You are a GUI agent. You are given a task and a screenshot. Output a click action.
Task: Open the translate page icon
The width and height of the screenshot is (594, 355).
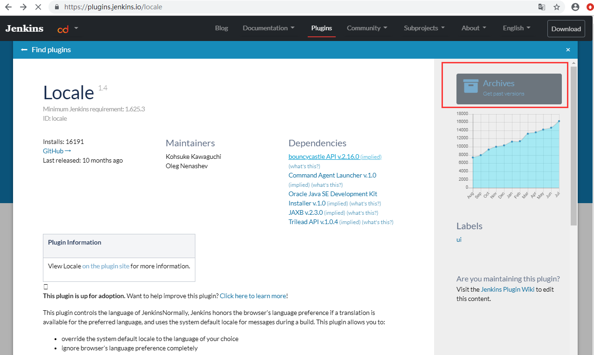[542, 7]
